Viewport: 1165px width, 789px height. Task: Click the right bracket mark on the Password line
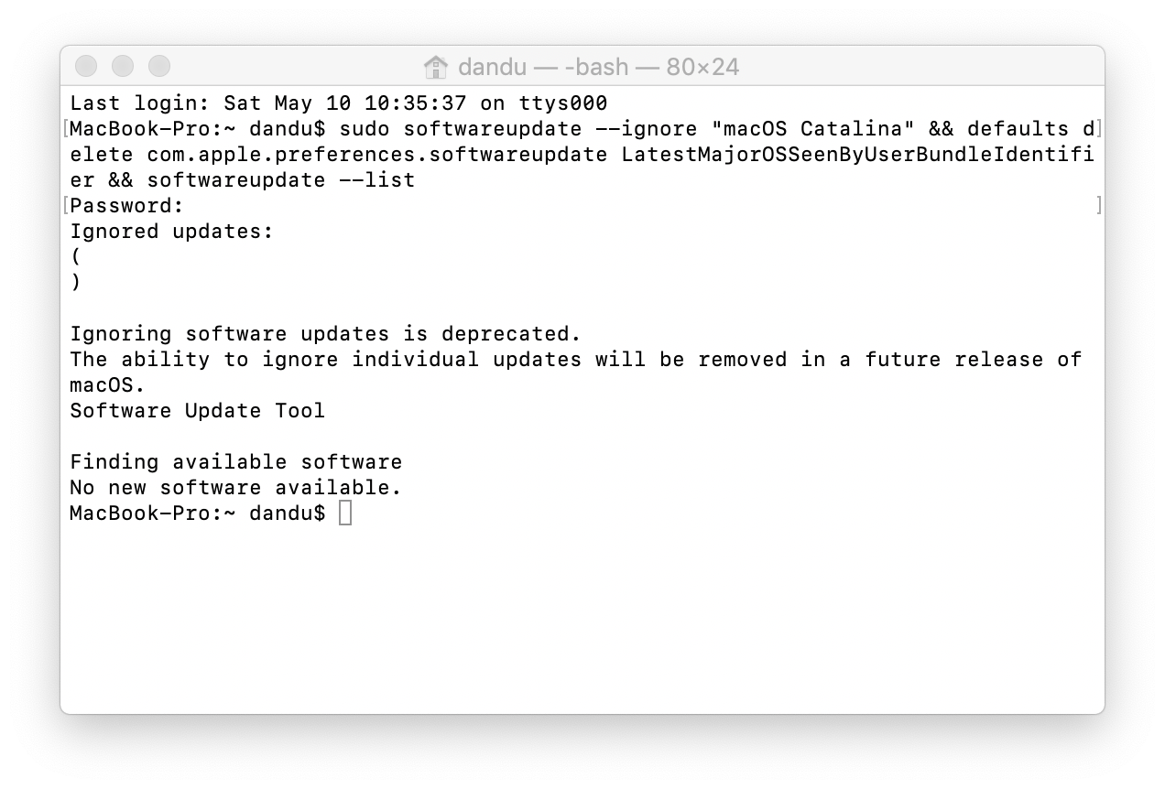click(x=1098, y=205)
